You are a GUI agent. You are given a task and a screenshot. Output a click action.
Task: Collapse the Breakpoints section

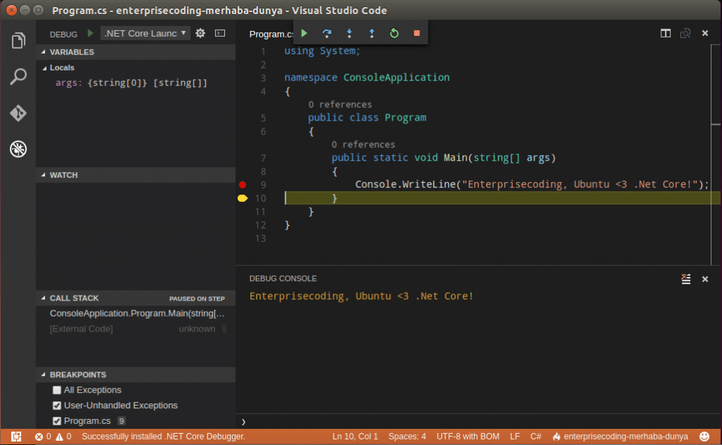(x=43, y=374)
